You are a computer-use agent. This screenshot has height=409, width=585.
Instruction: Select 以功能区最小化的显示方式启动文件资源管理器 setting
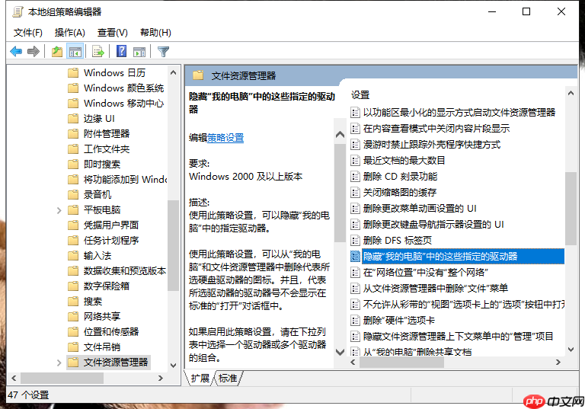click(x=453, y=112)
